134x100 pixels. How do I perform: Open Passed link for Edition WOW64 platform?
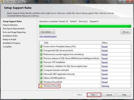click(x=105, y=78)
